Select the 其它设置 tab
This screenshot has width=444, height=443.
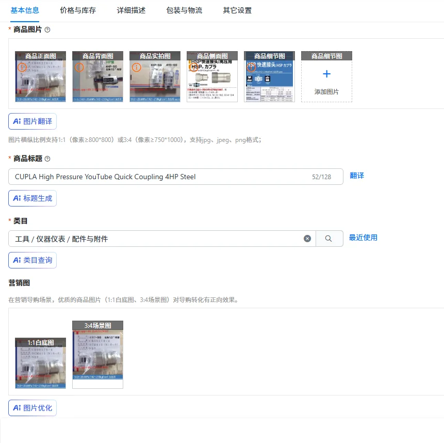[237, 10]
